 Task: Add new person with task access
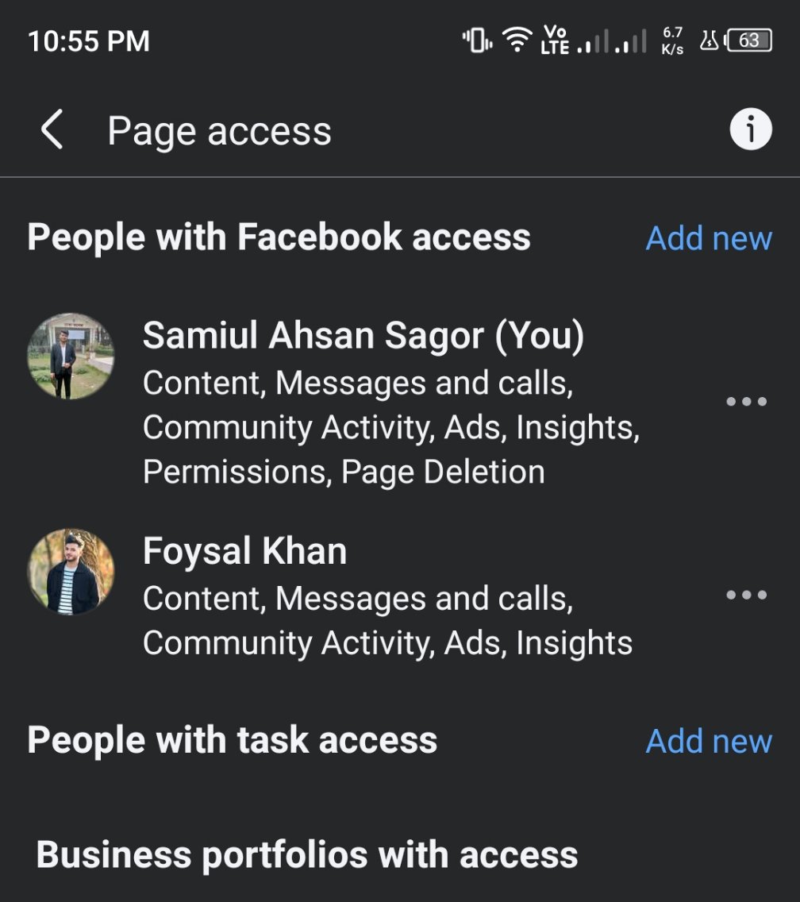(x=709, y=741)
